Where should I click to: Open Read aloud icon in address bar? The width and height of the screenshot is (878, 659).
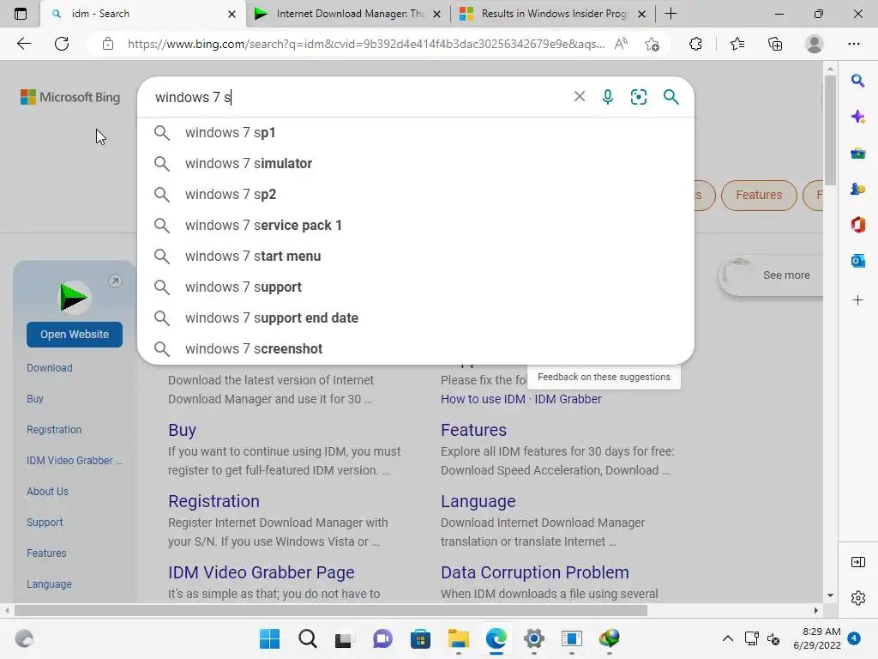point(621,44)
